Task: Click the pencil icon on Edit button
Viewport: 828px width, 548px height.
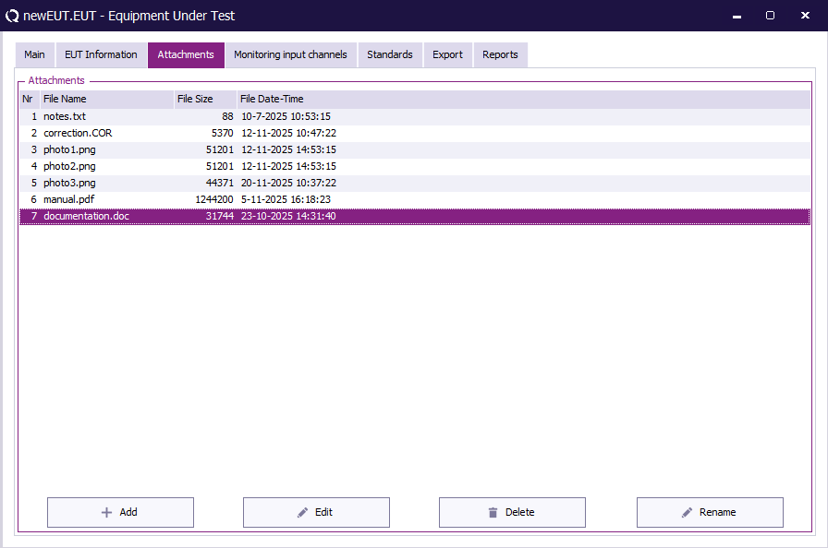Action: click(303, 512)
